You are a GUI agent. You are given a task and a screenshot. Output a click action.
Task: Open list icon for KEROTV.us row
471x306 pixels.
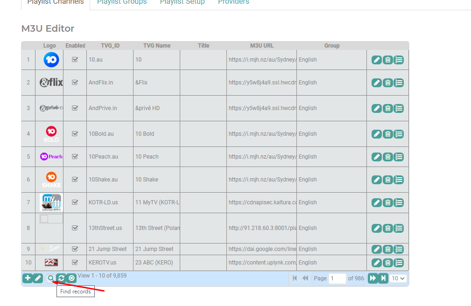coord(399,263)
